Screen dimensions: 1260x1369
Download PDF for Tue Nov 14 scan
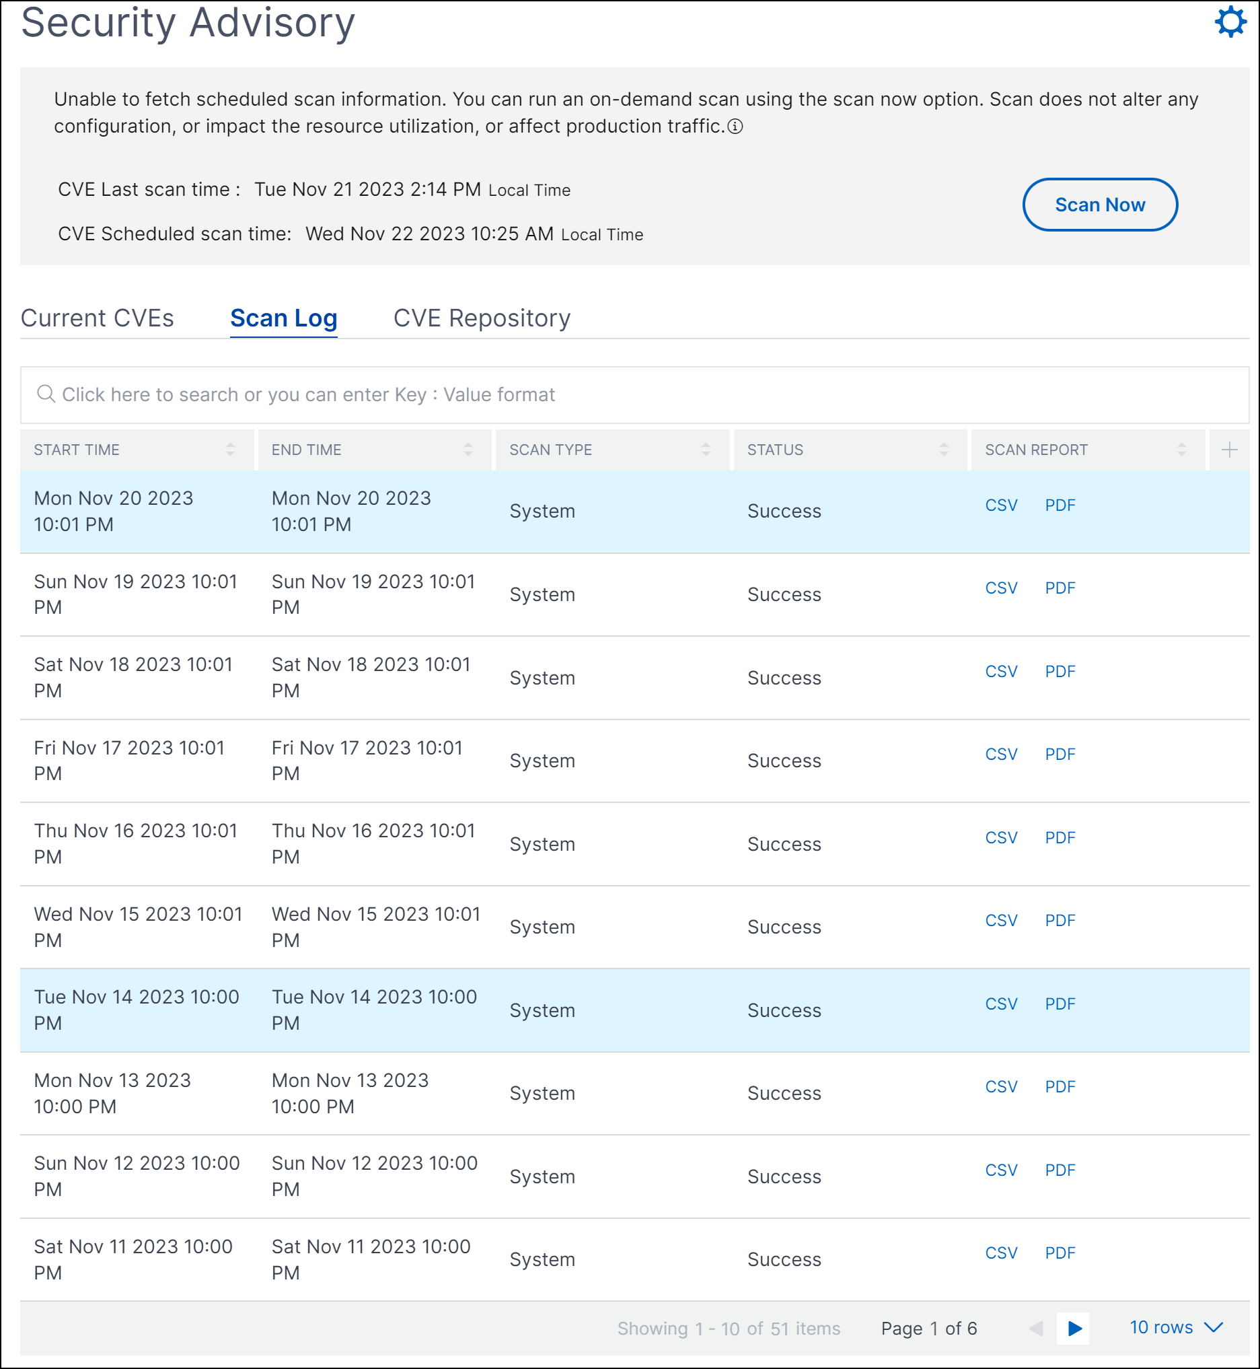(x=1060, y=1004)
